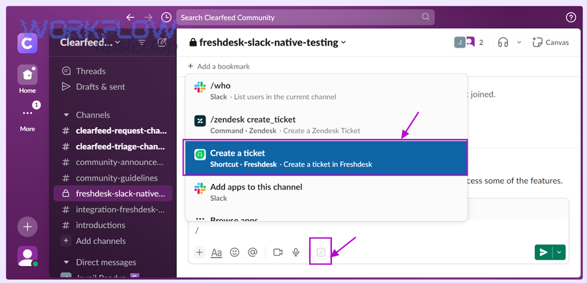This screenshot has width=587, height=283.
Task: Select the Freshdesk Create a ticket shortcut
Action: click(326, 158)
